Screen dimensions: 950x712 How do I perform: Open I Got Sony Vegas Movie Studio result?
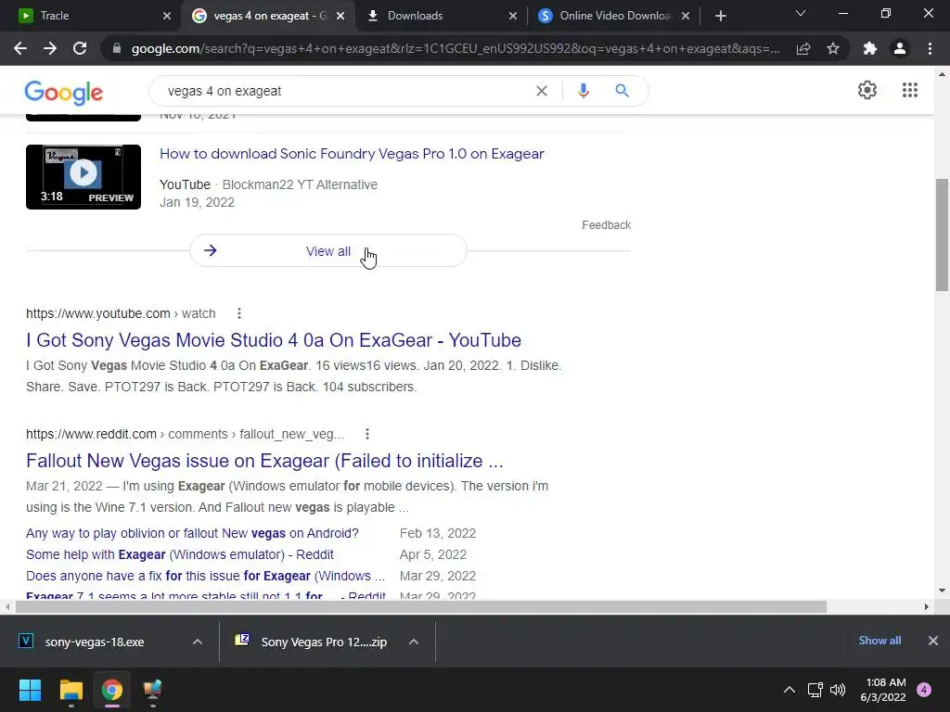[x=274, y=340]
